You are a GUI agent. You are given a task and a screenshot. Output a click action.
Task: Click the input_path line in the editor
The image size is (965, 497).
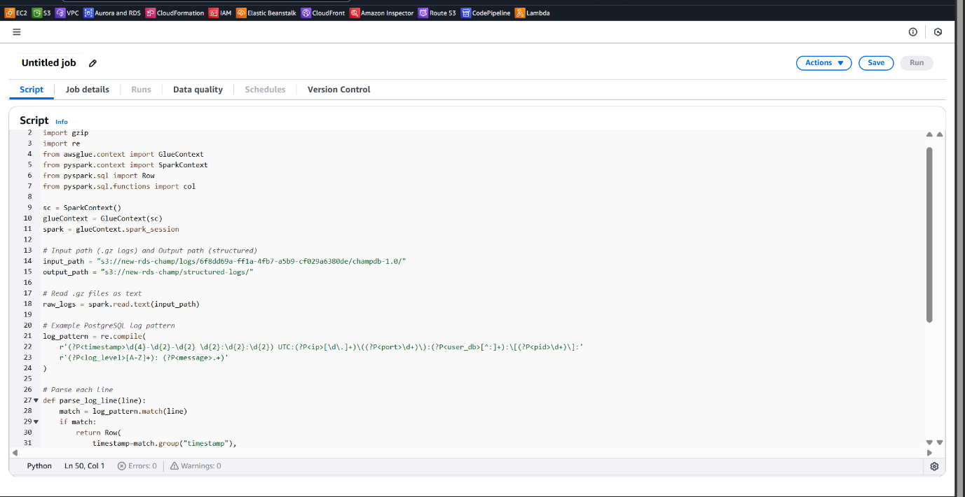224,261
